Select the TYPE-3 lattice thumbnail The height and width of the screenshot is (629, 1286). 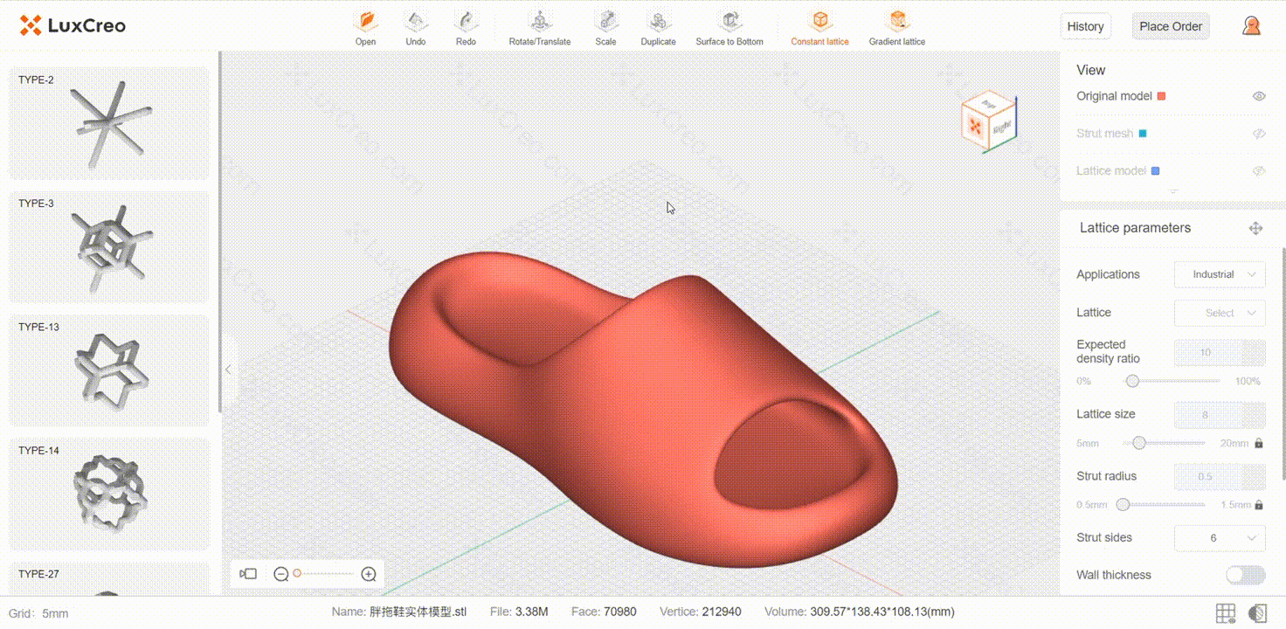[109, 246]
